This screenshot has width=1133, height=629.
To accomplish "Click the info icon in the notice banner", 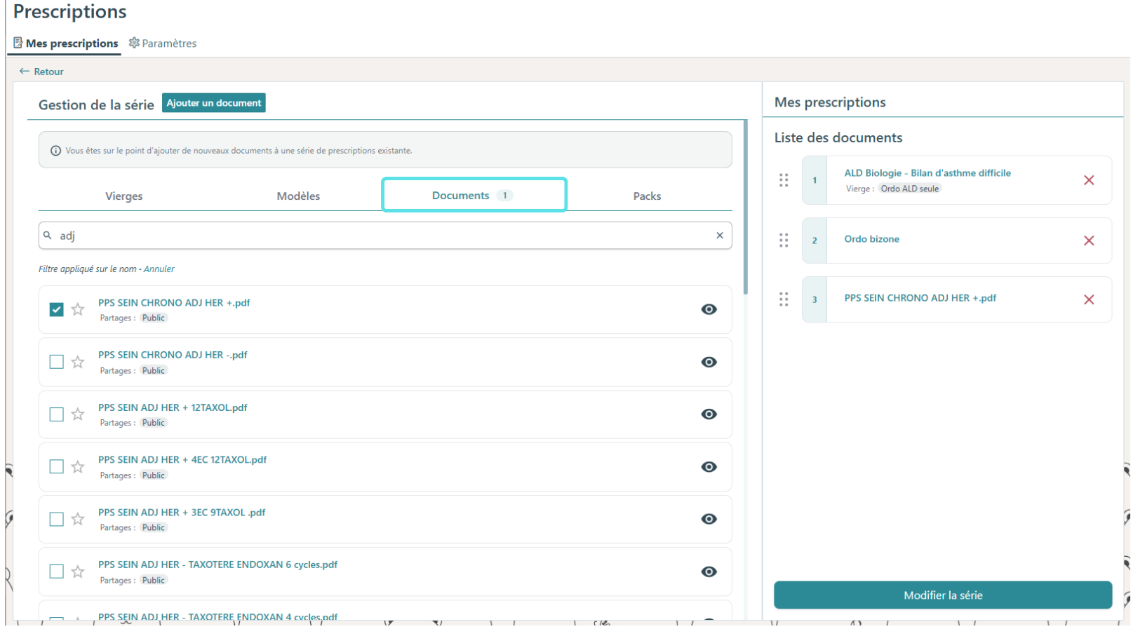I will [x=55, y=151].
